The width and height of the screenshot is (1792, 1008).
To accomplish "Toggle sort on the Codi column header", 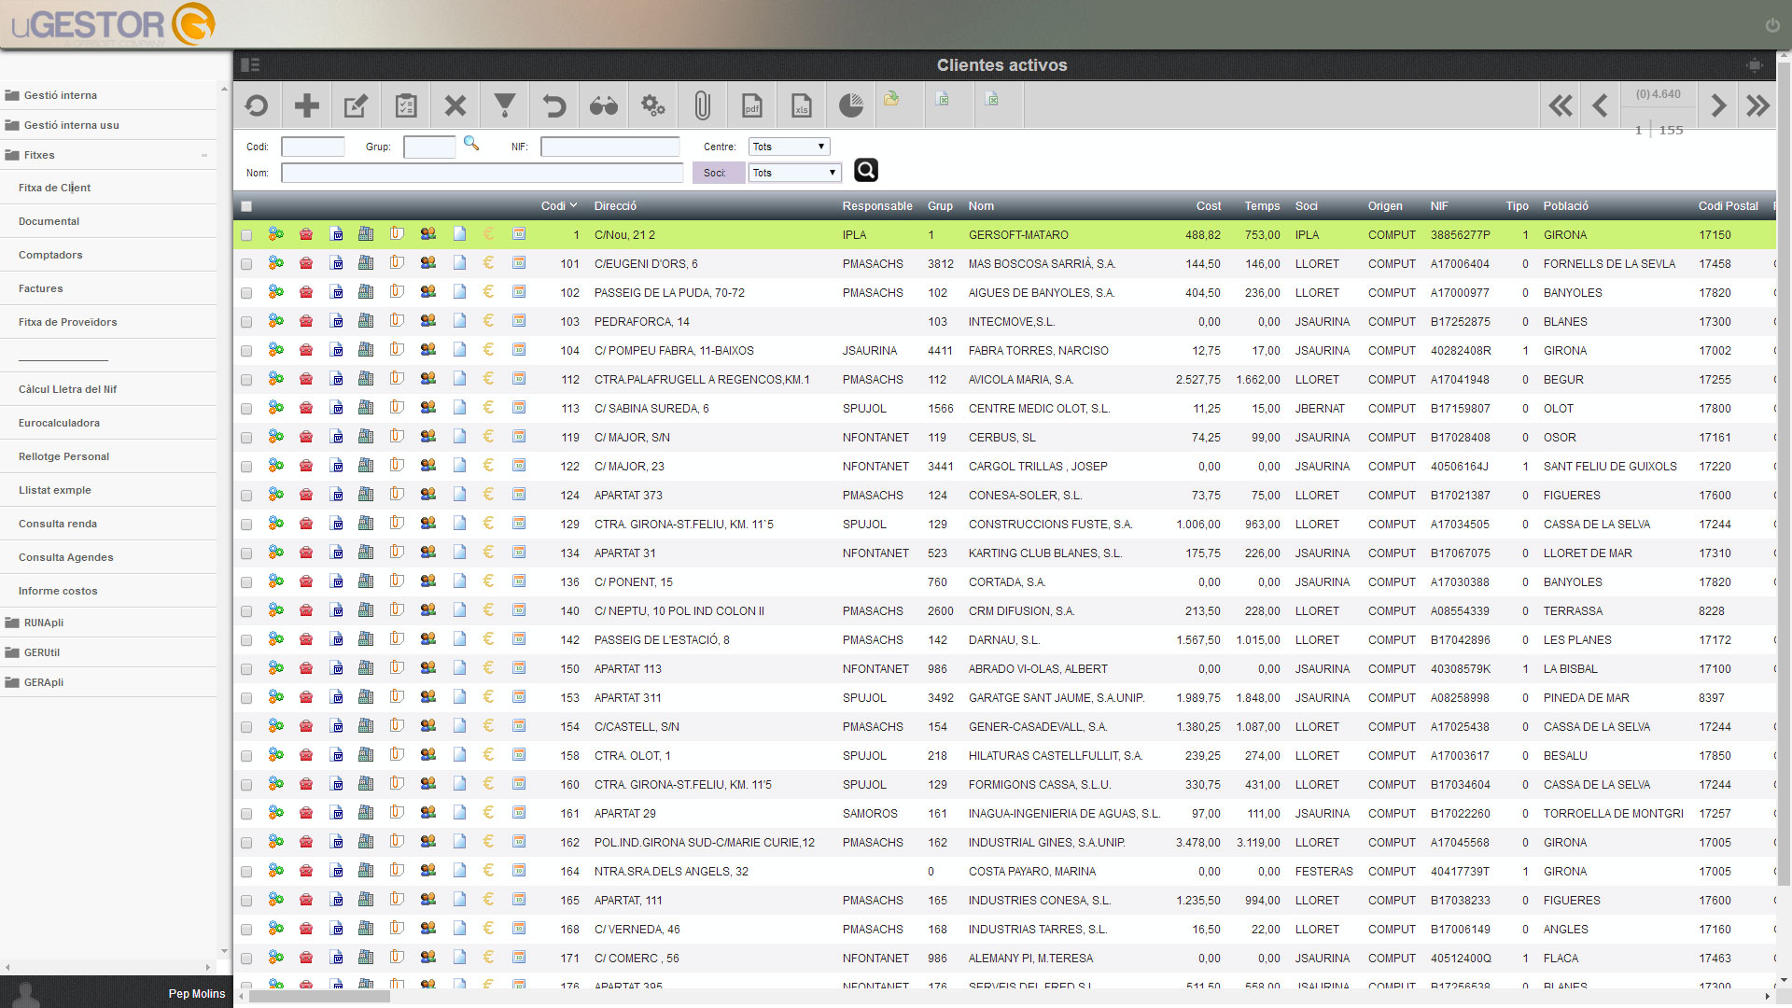I will (559, 206).
